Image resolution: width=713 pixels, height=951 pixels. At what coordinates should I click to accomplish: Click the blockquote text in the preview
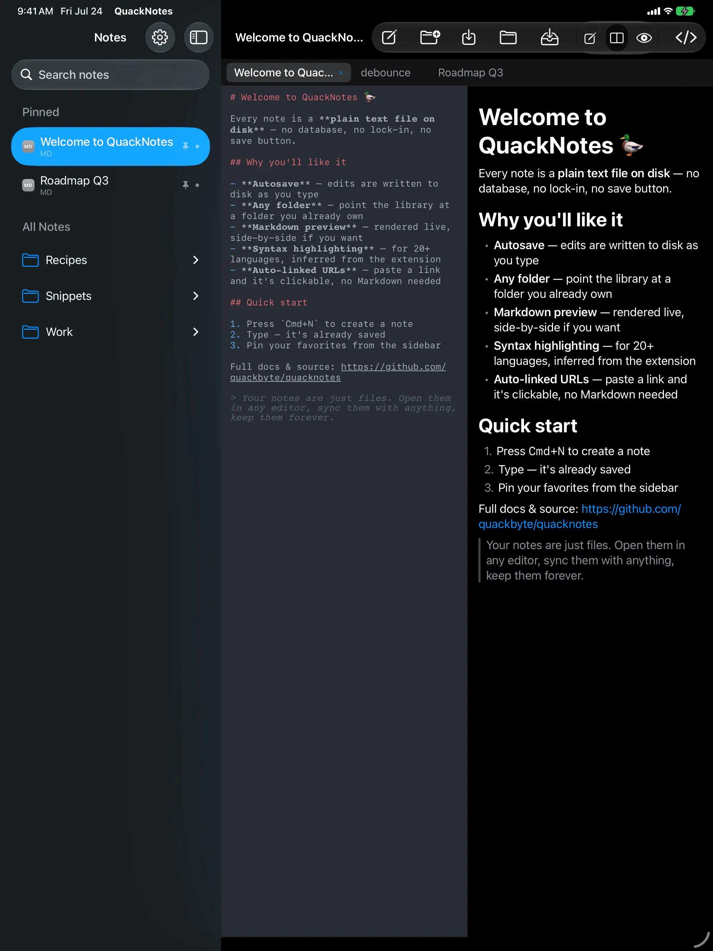point(585,561)
